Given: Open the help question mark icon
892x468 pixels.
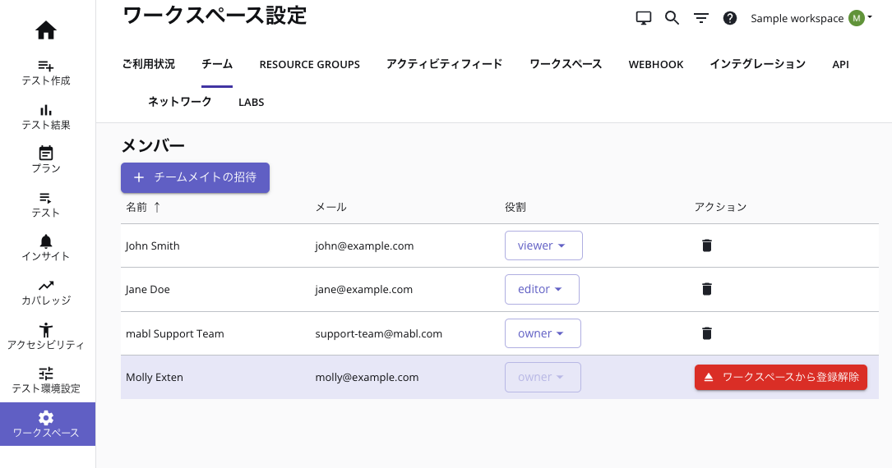Looking at the screenshot, I should (729, 18).
